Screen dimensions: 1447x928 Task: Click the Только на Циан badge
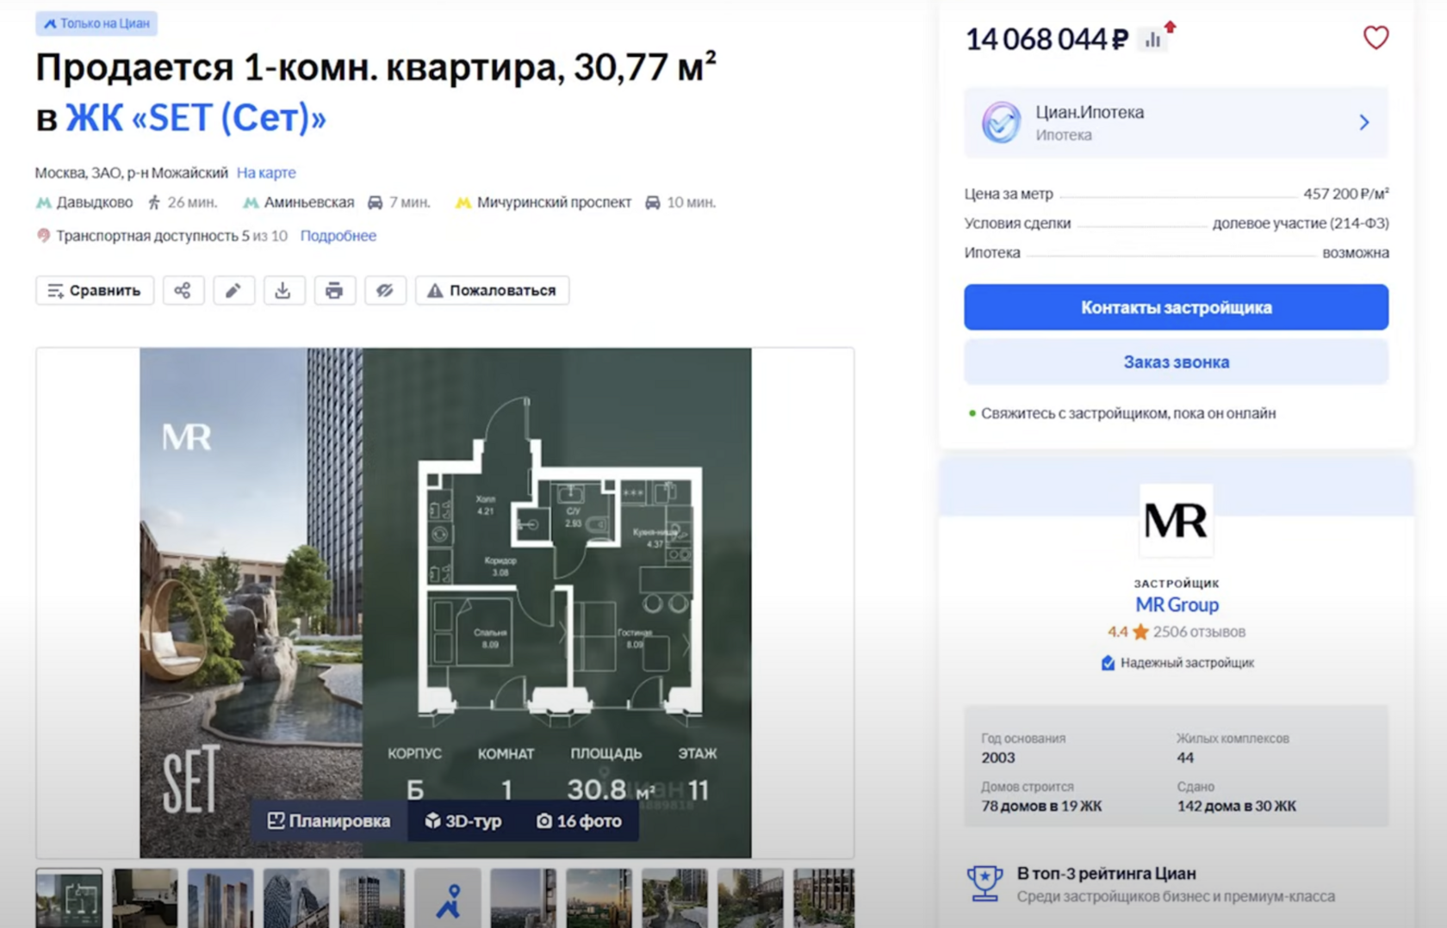click(x=96, y=23)
